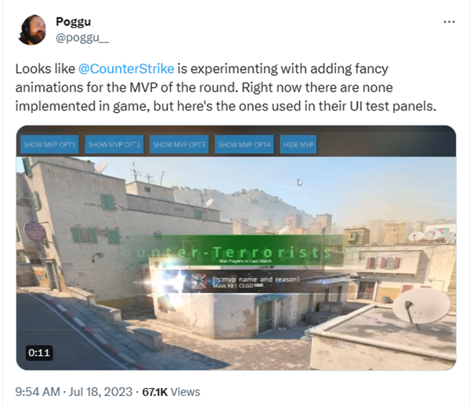Click the Jul 18, 2023 date
The width and height of the screenshot is (470, 406).
[101, 392]
